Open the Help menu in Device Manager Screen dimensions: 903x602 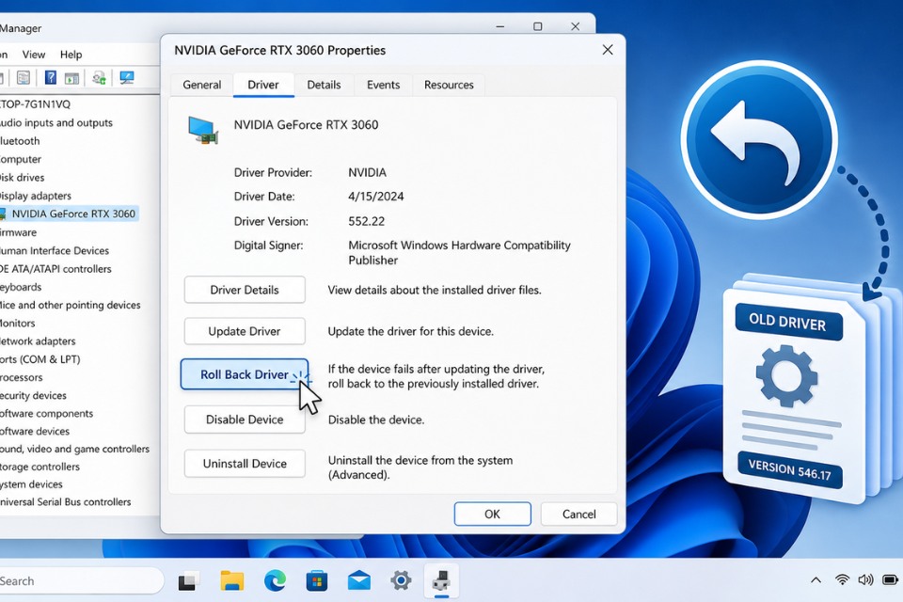[x=71, y=55]
